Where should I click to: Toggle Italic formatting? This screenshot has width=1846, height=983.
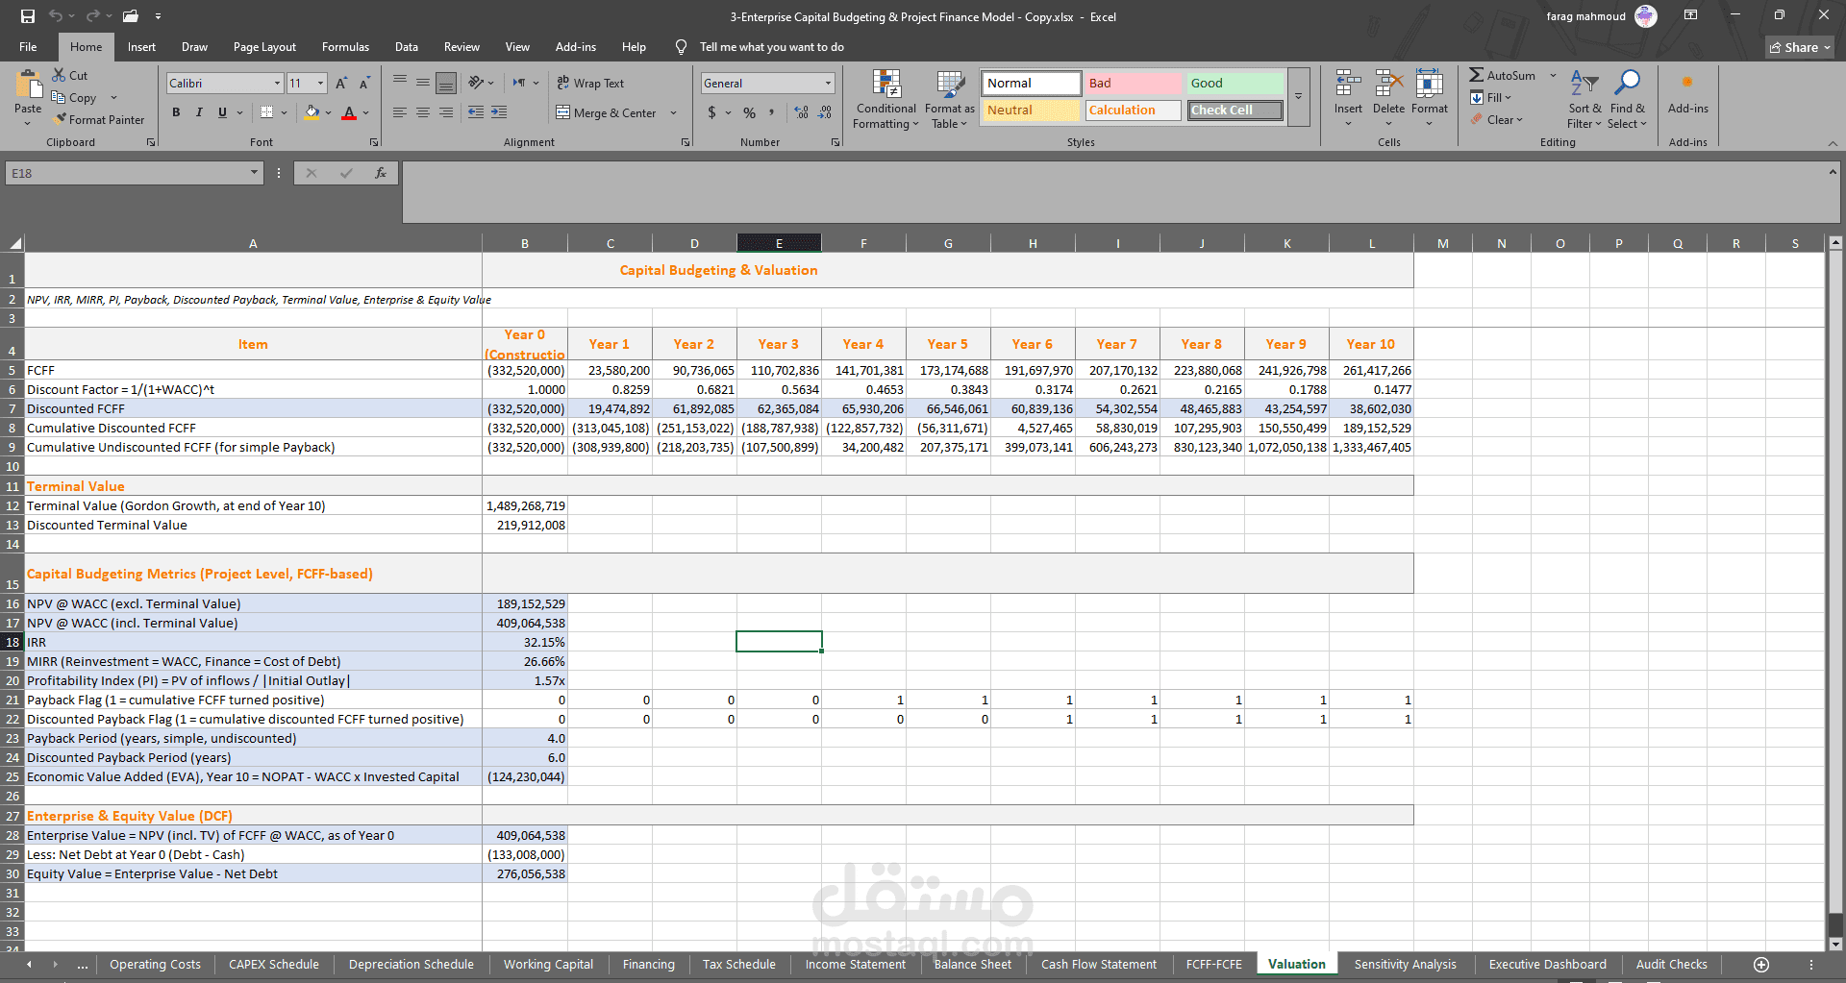[x=199, y=112]
